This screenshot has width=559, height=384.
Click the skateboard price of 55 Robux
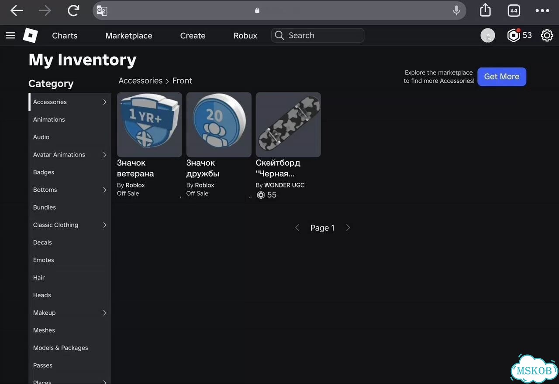(x=267, y=195)
